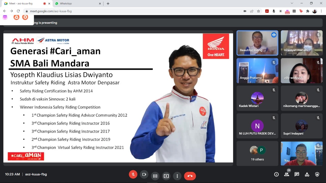Click NI LUH PUTU PASEK DEV tile

tap(257, 126)
